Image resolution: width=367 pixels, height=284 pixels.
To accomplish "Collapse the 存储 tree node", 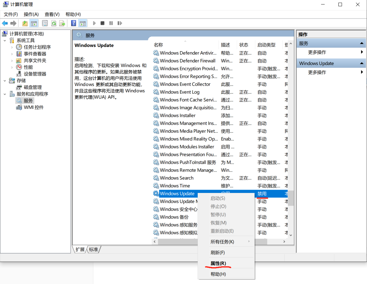I will coord(5,81).
